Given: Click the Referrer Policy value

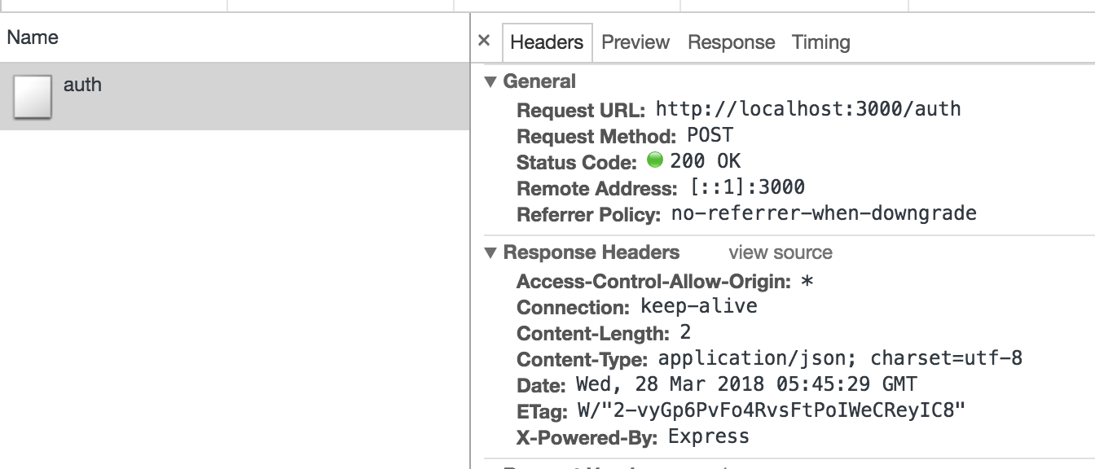Looking at the screenshot, I should click(823, 214).
